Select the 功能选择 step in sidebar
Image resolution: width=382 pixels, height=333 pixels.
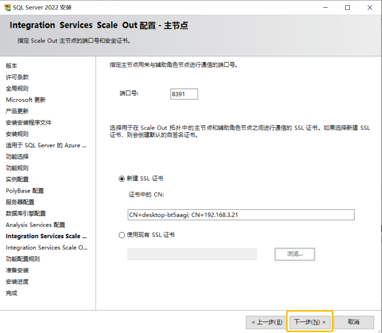pyautogui.click(x=17, y=156)
